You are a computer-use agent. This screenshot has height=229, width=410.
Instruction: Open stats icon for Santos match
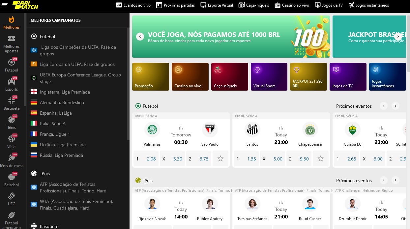pyautogui.click(x=281, y=128)
